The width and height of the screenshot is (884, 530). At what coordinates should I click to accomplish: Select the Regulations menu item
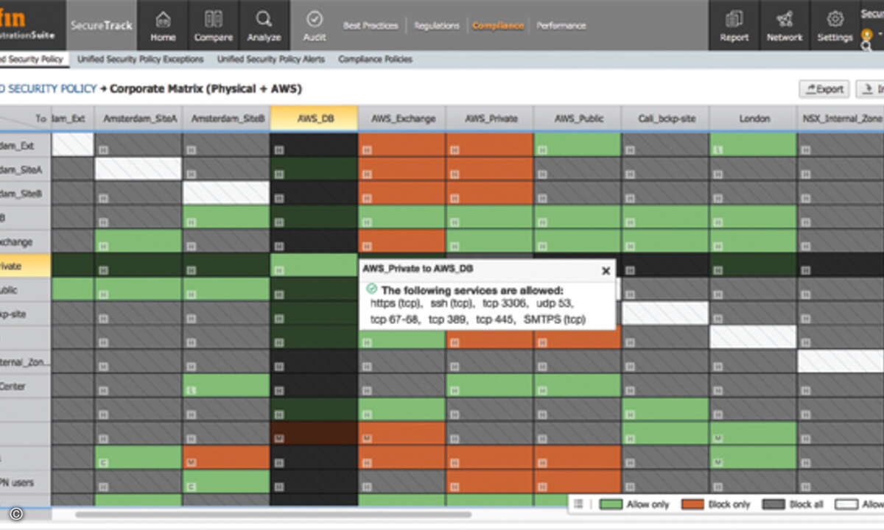click(x=436, y=26)
